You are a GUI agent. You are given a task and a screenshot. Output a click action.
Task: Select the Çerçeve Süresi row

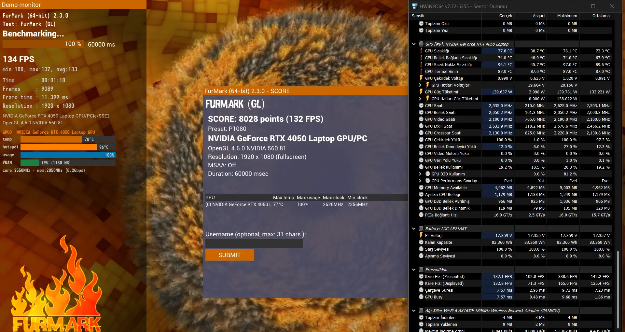[x=511, y=290]
